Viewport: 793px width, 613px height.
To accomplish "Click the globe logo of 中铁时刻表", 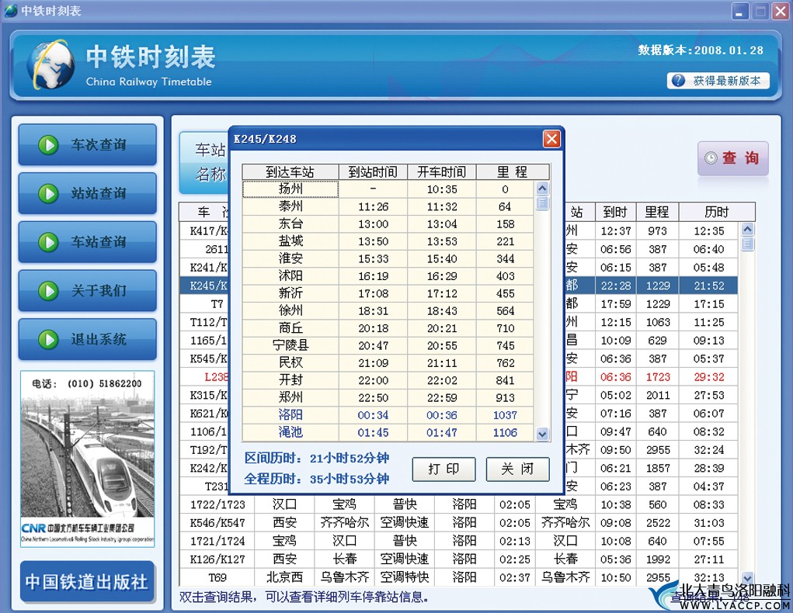I will click(x=50, y=64).
